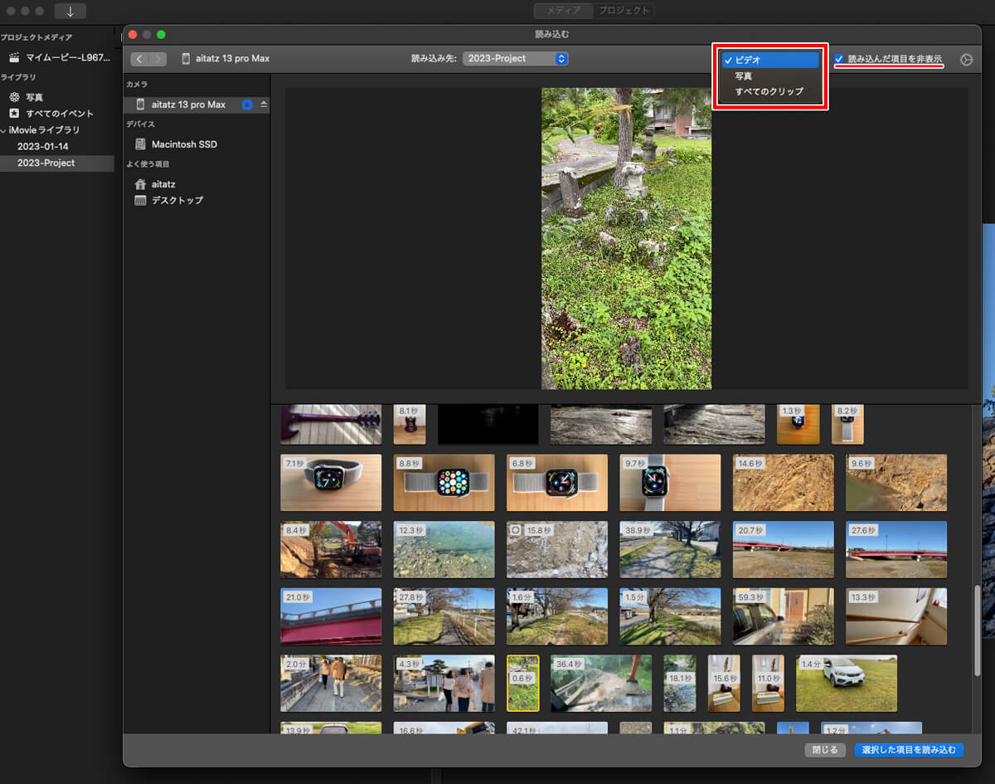
Task: Choose すべてのクリップ from the filter menu
Action: [769, 91]
